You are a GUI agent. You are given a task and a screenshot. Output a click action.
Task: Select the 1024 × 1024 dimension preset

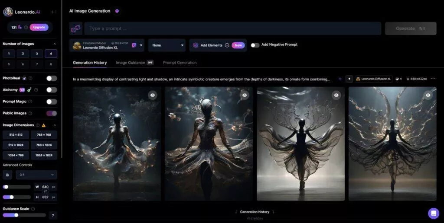(x=44, y=155)
